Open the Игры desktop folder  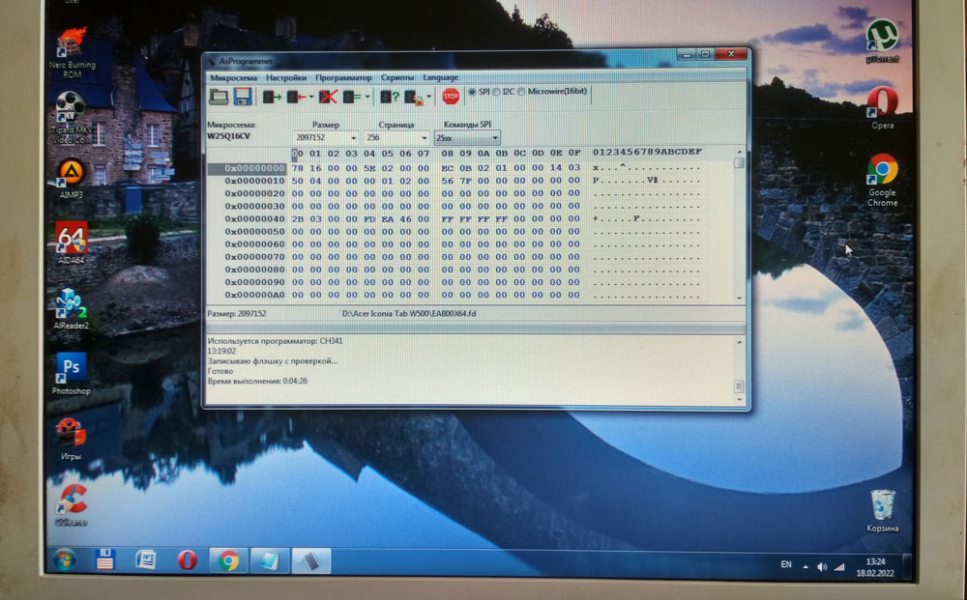point(71,440)
